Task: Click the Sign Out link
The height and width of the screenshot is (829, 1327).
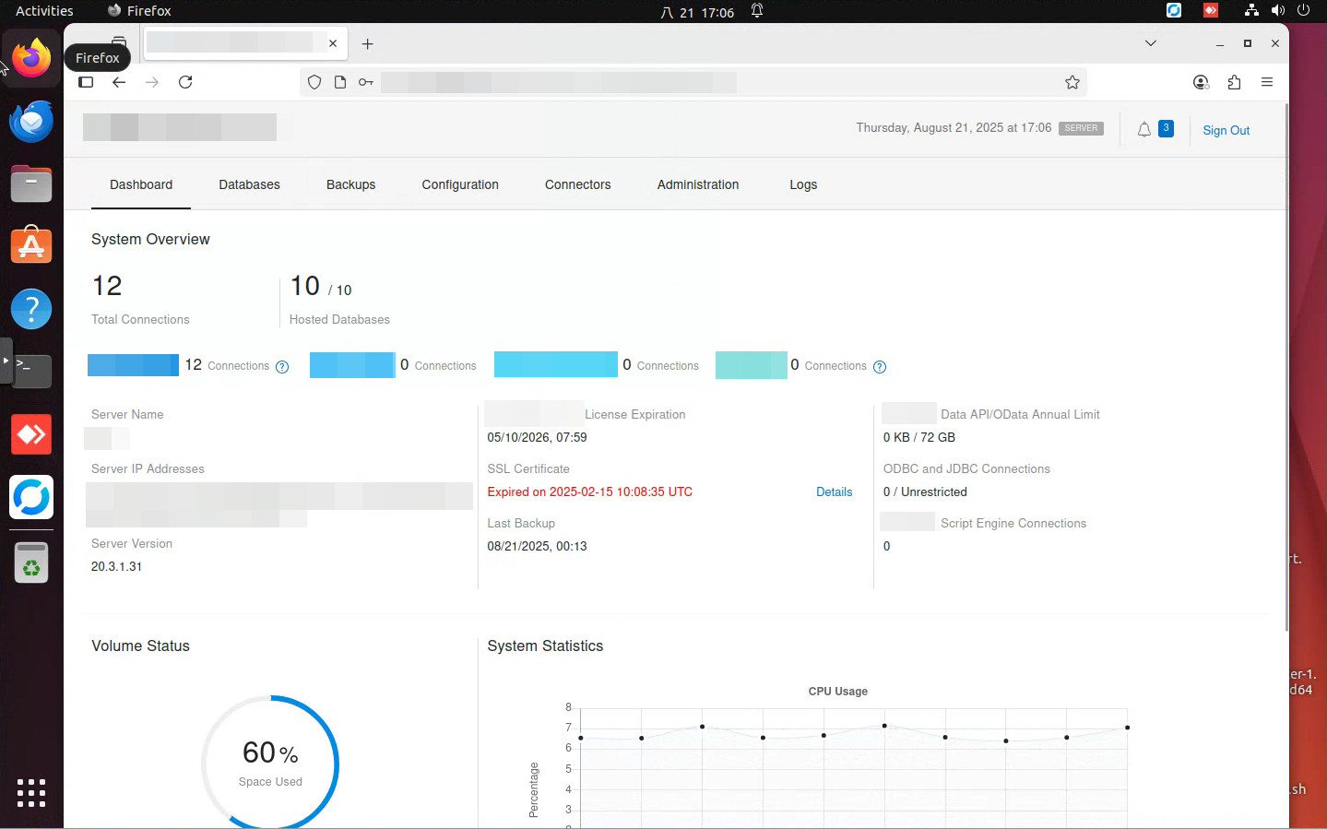Action: (1226, 130)
